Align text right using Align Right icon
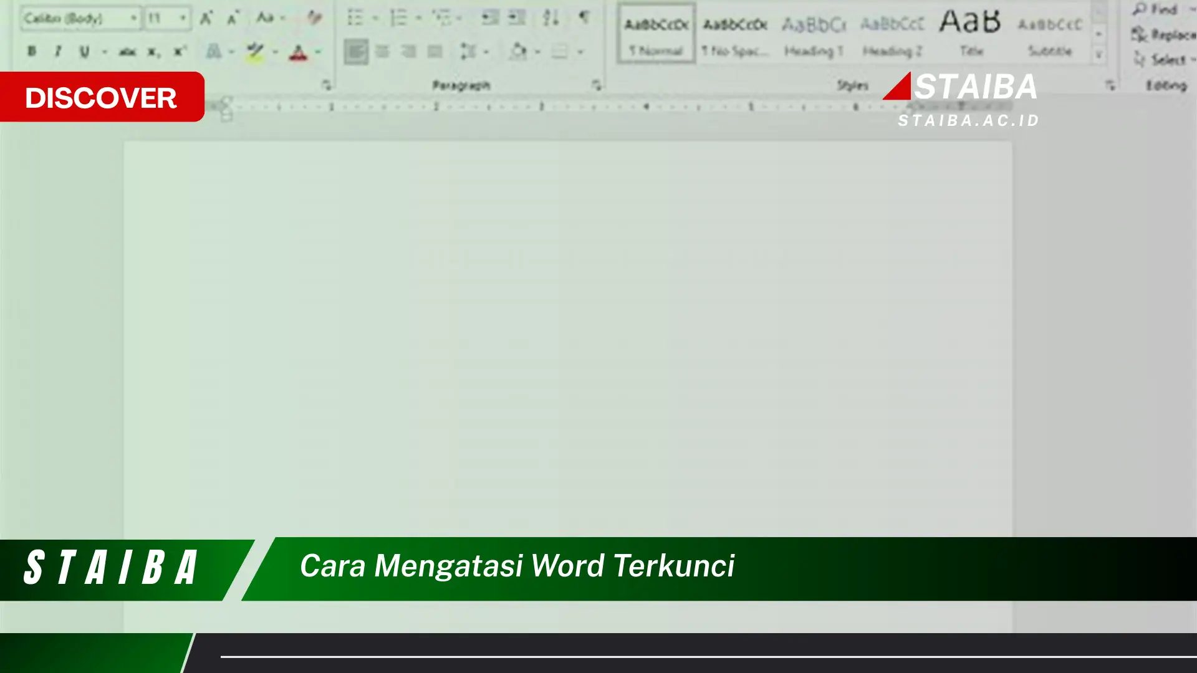1197x673 pixels. tap(409, 51)
